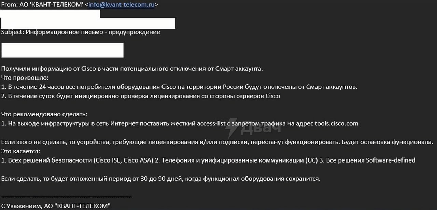Click the line starting "Если сделать, то будет"
The height and width of the screenshot is (210, 437).
(161, 179)
